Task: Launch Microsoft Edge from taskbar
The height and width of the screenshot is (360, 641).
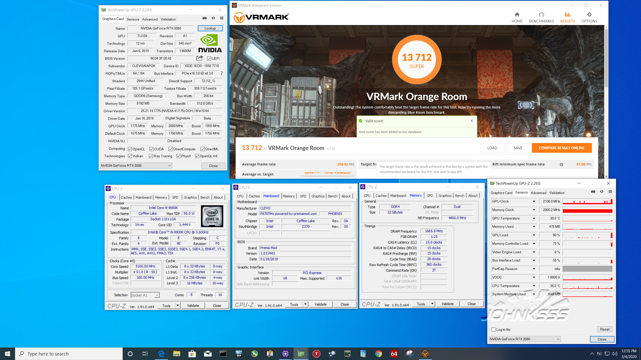Action: coord(161,354)
